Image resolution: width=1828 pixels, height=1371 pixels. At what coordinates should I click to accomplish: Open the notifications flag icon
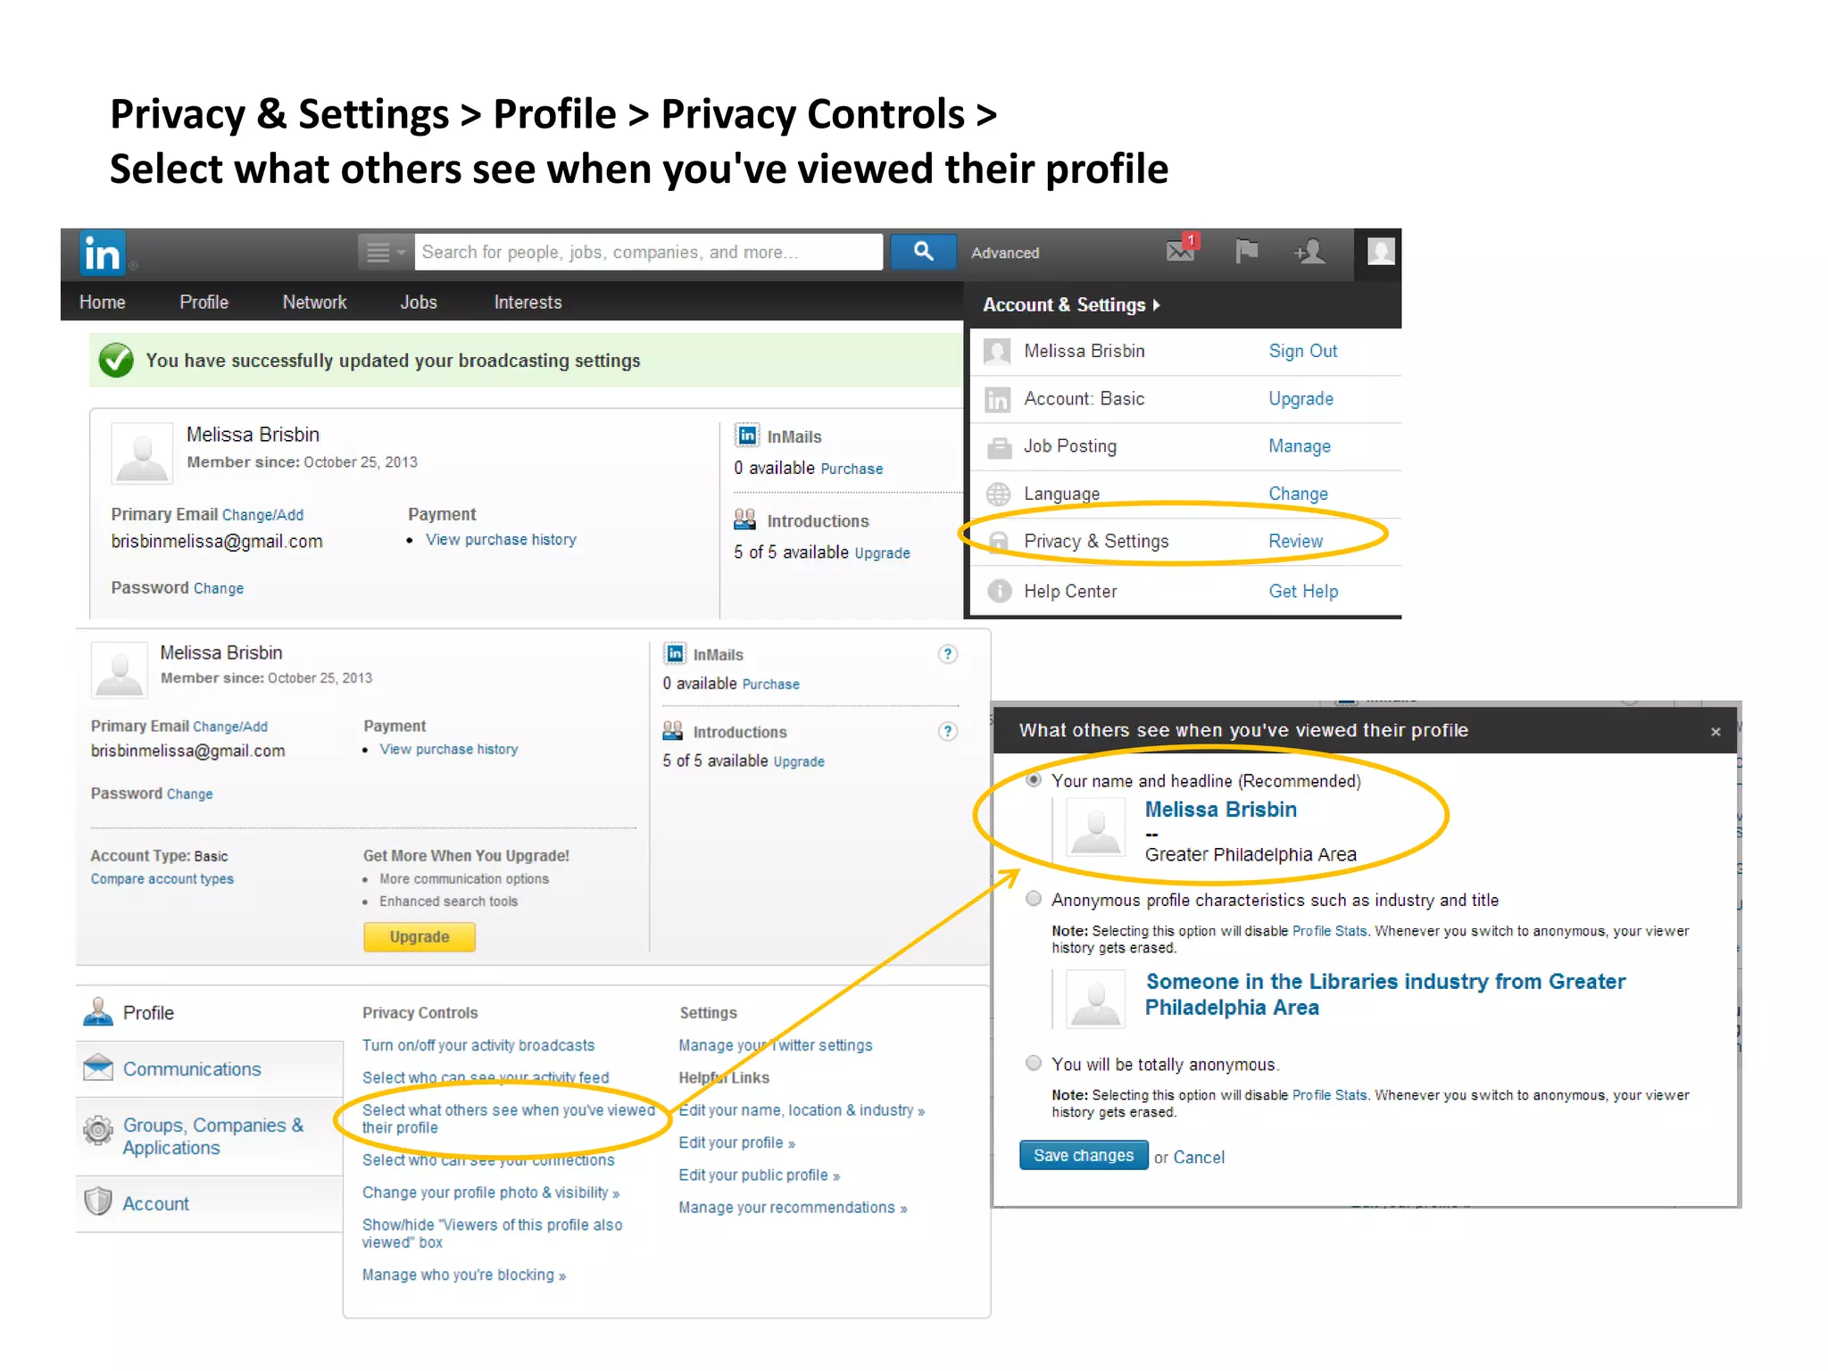click(x=1246, y=252)
